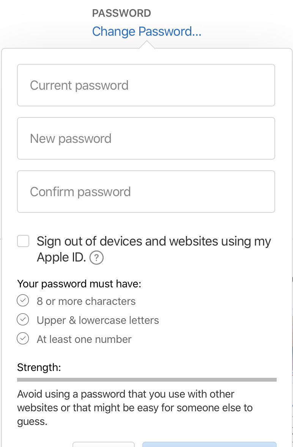Click the "At least one number" requirement text
This screenshot has width=293, height=447.
84,339
